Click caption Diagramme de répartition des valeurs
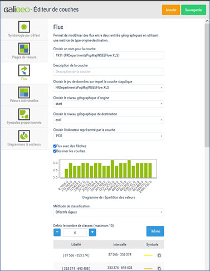Viewport: 210px width, 271px height. point(109,197)
